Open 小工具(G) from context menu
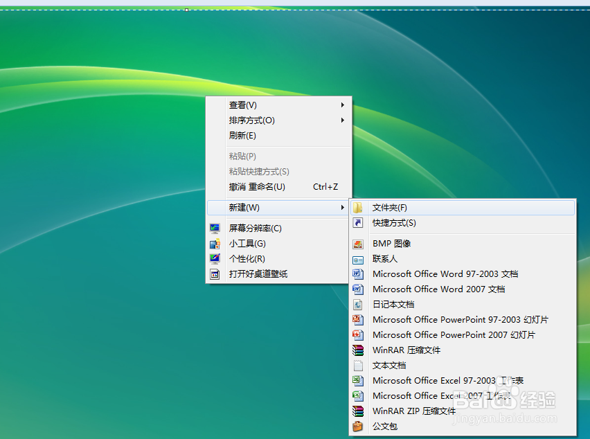 click(x=278, y=244)
